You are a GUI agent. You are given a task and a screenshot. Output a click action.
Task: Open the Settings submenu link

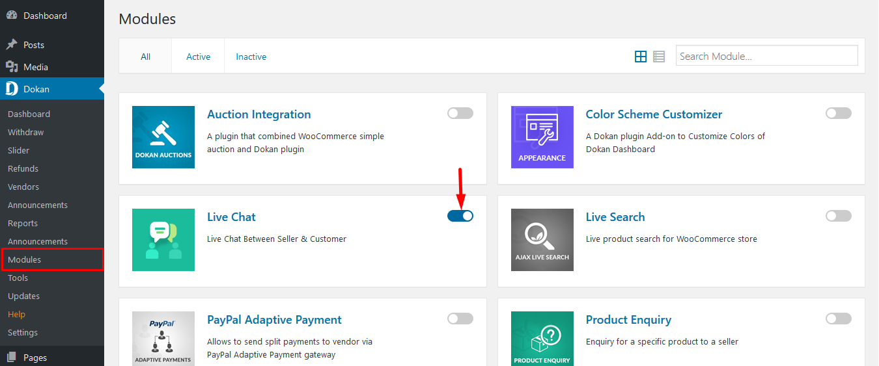pos(23,332)
